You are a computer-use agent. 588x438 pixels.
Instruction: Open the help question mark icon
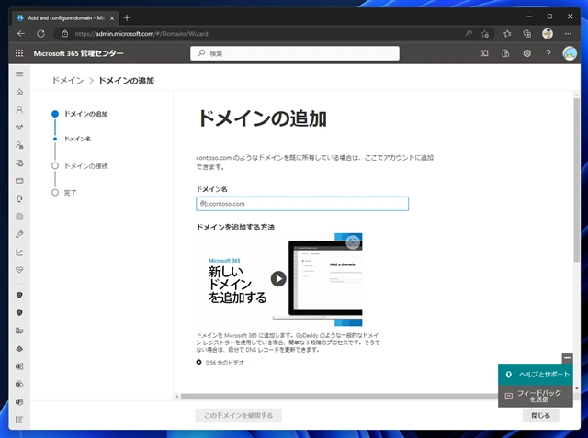click(548, 53)
